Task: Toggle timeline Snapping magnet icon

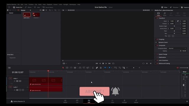Action: click(93, 68)
